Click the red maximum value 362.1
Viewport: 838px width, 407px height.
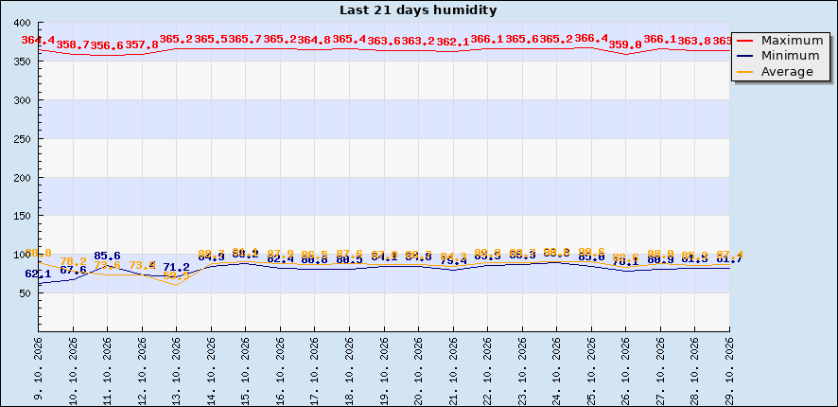pyautogui.click(x=453, y=43)
